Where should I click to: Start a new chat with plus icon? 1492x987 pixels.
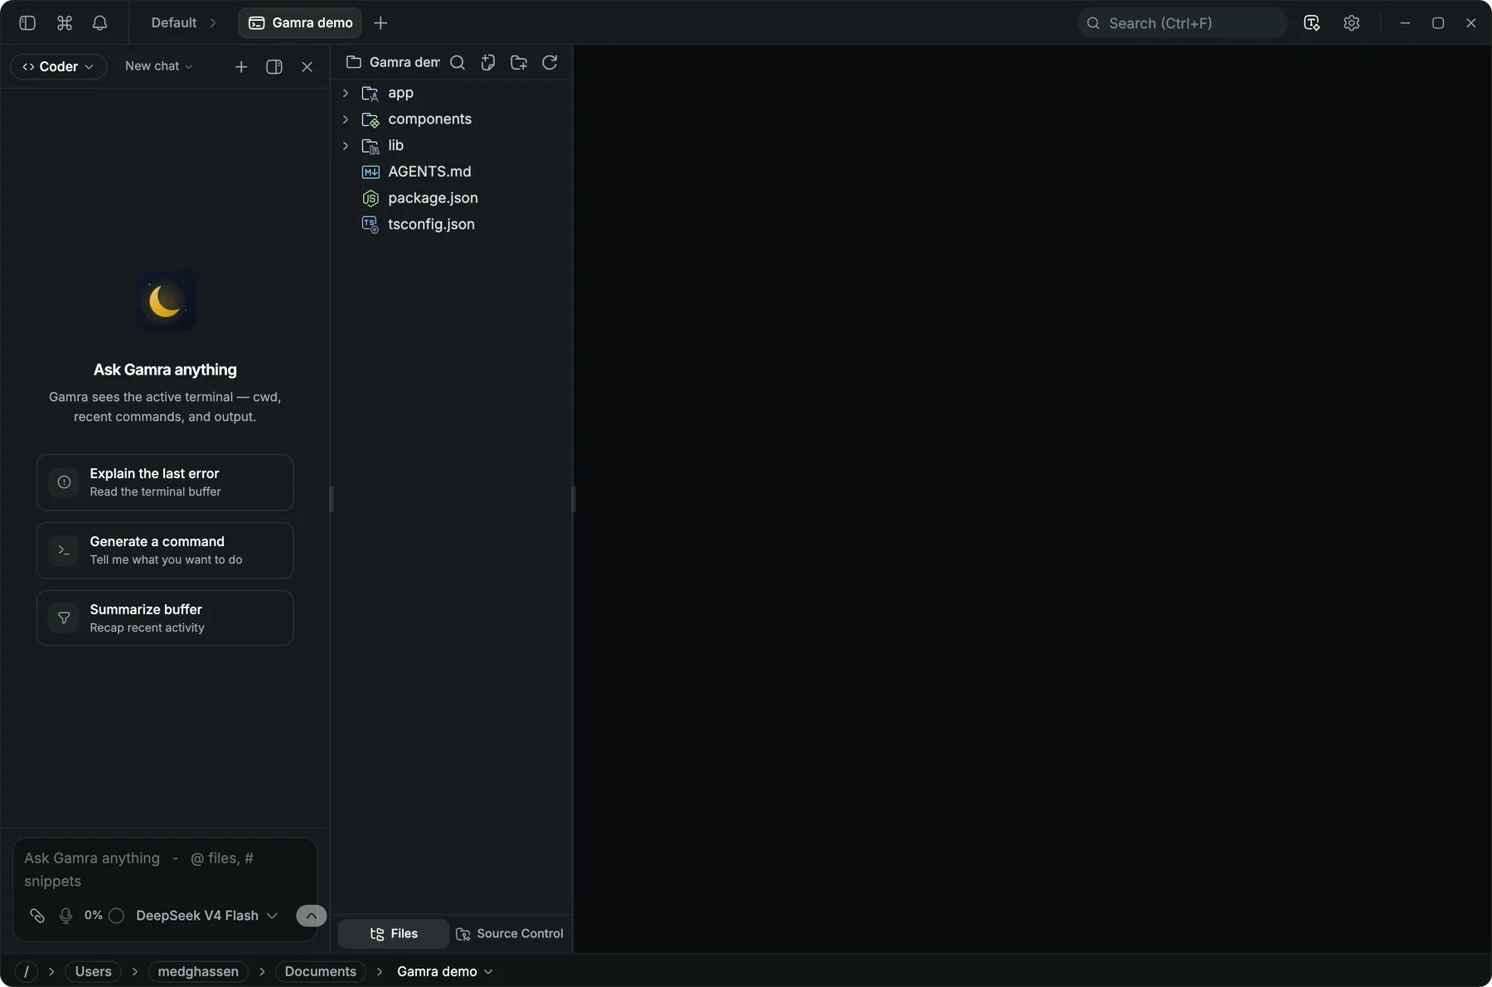click(241, 66)
